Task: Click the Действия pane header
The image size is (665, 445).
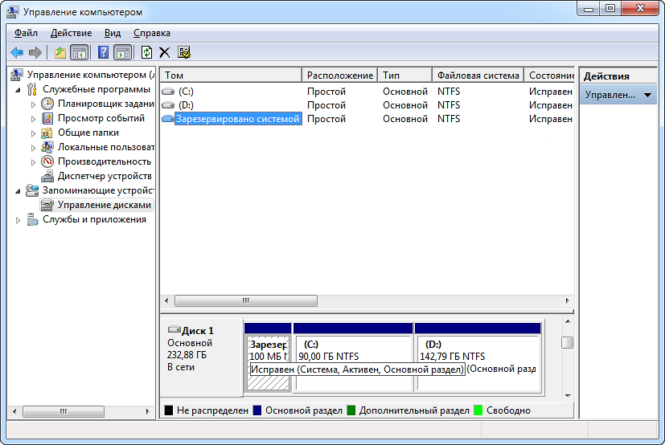Action: (x=618, y=76)
